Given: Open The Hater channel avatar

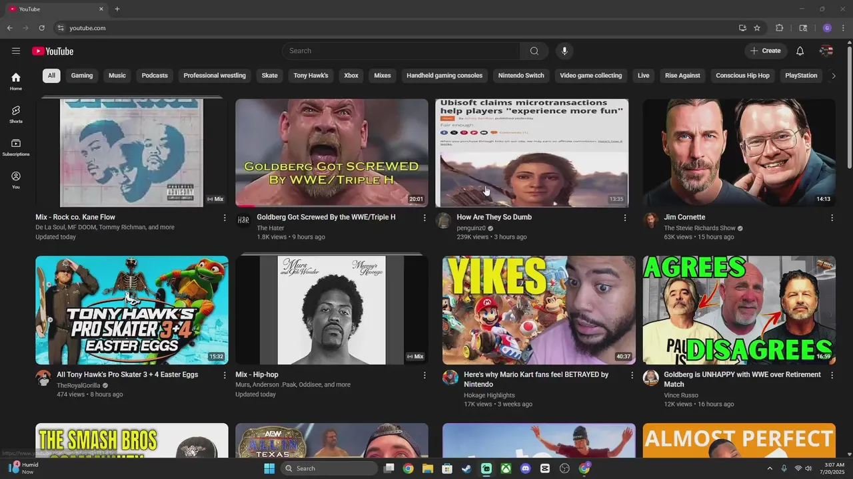Looking at the screenshot, I should click(x=243, y=221).
